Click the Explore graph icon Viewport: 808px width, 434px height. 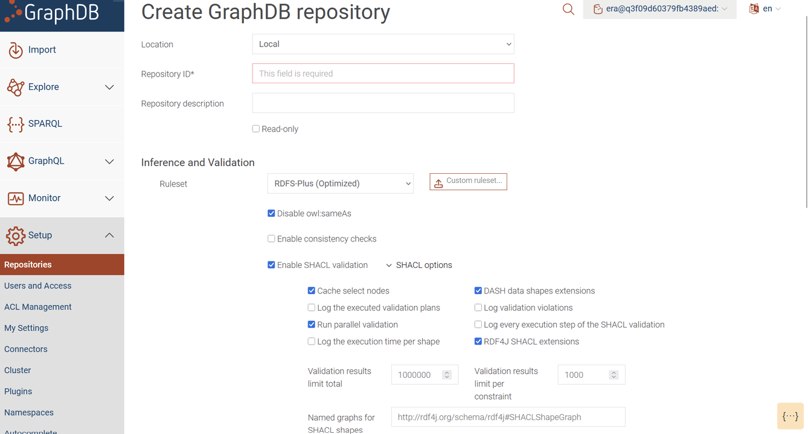point(16,87)
